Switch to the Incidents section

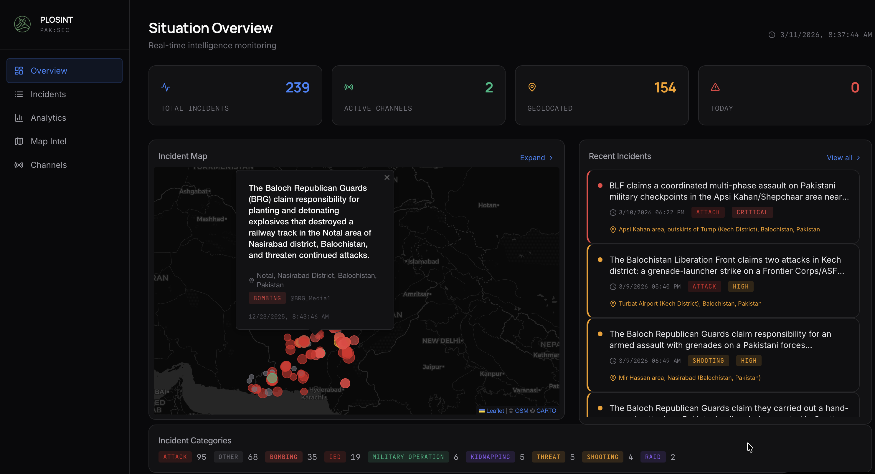48,94
